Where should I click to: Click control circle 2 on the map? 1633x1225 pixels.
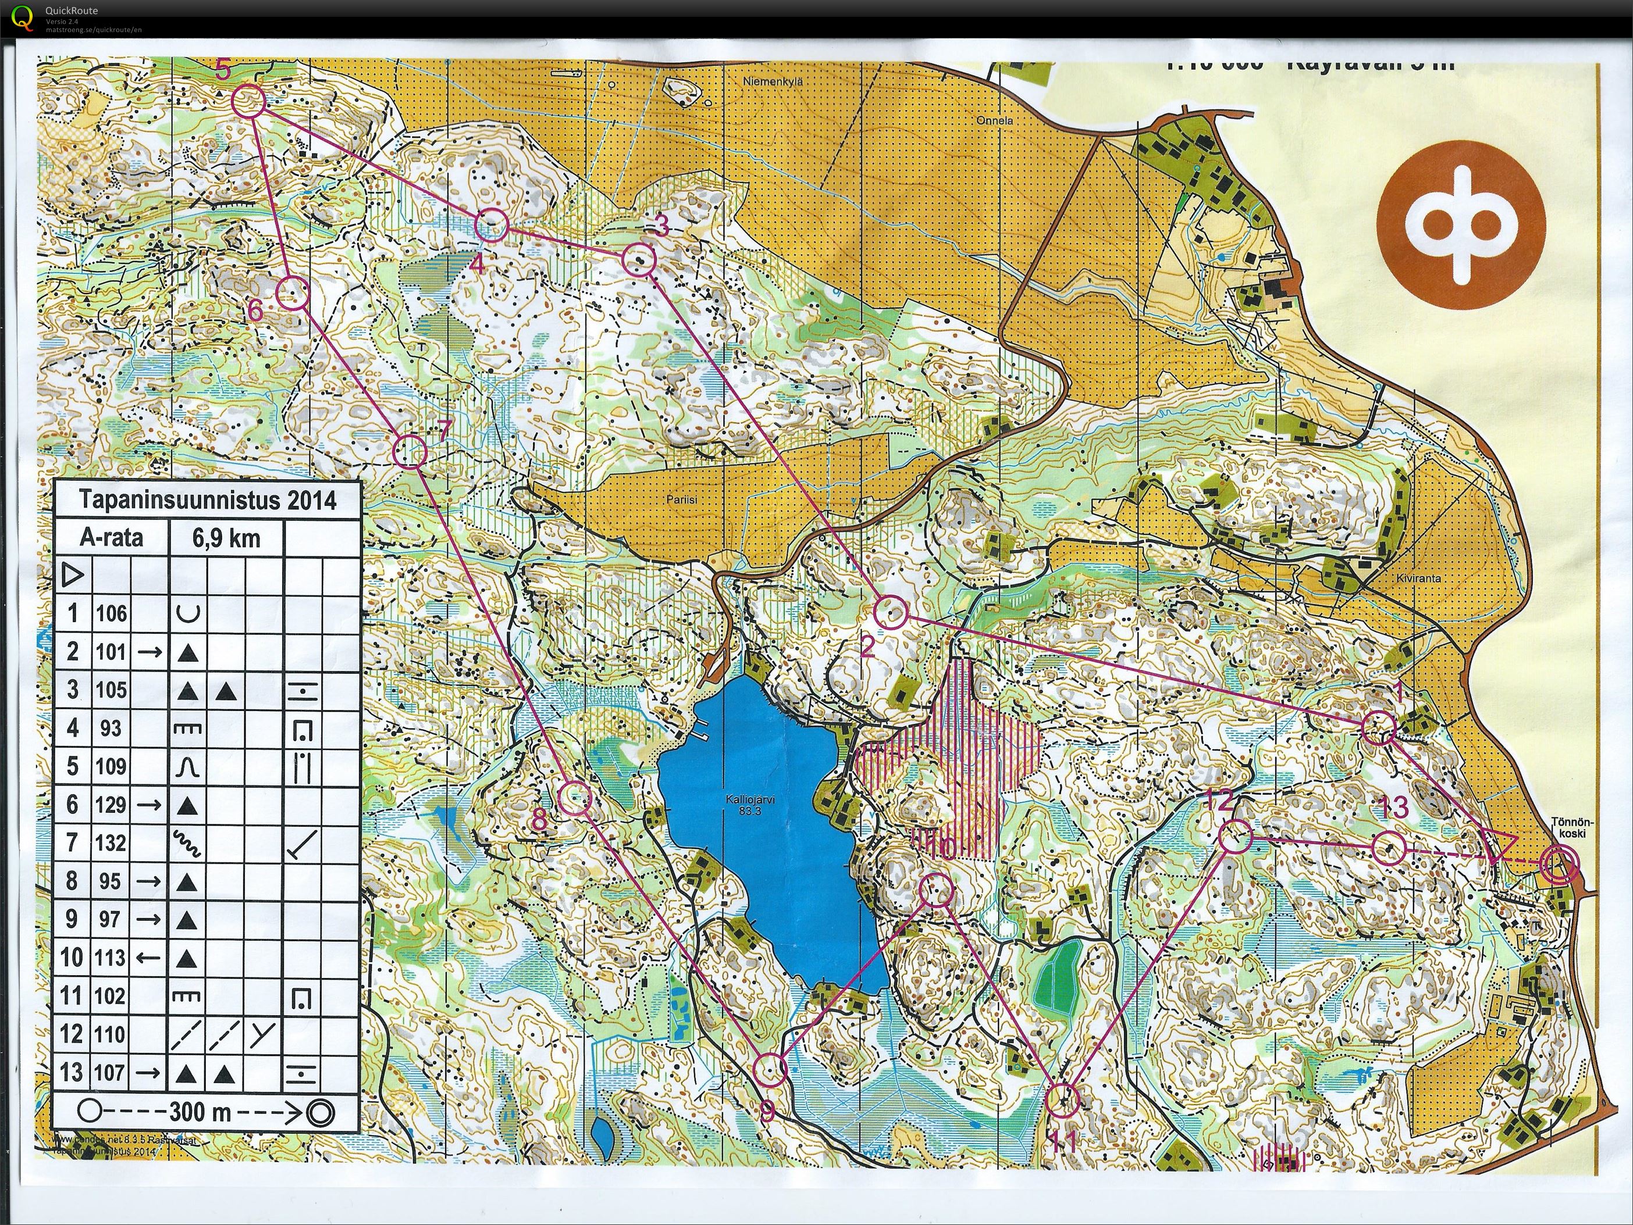[x=891, y=613]
